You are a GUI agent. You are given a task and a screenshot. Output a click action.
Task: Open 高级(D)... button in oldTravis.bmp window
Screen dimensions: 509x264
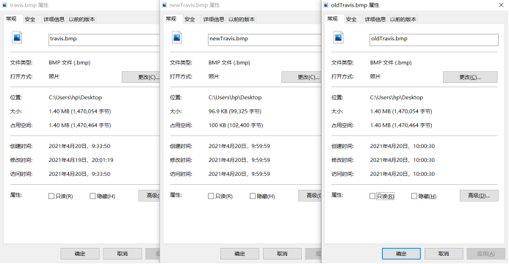pos(479,196)
